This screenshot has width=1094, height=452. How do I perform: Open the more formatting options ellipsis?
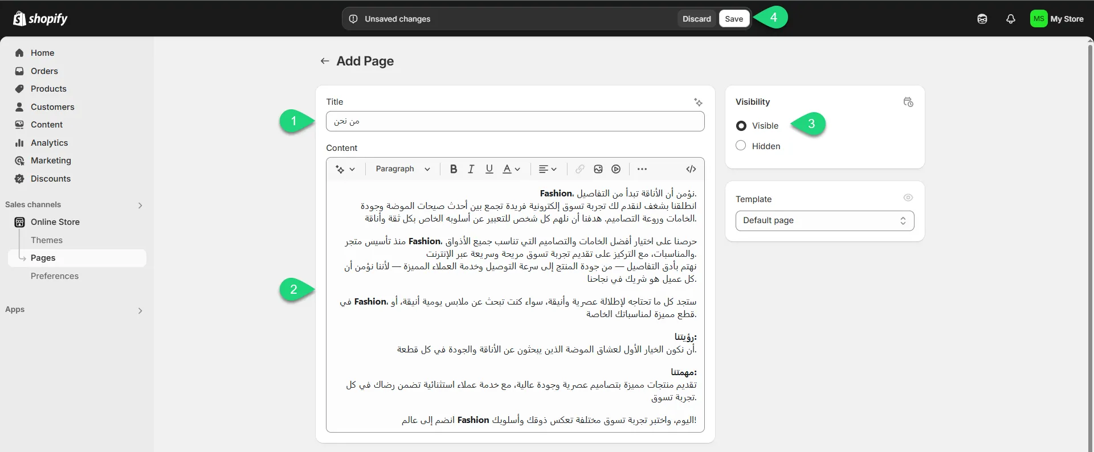click(x=642, y=169)
